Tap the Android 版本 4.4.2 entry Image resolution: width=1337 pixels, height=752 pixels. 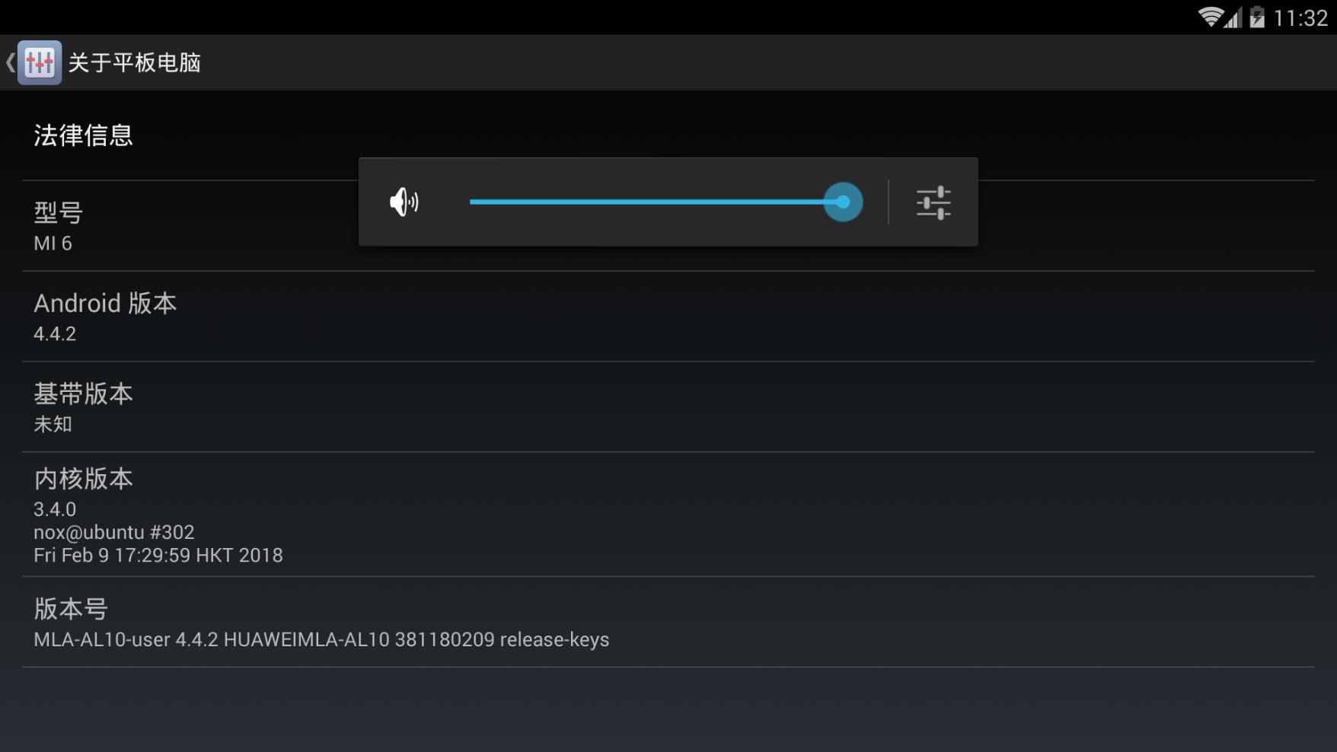pos(668,317)
